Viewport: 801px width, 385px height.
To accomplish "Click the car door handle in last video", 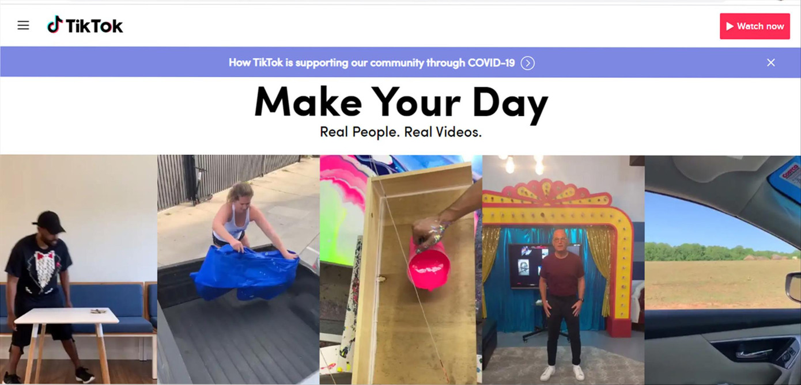I will coord(754,353).
